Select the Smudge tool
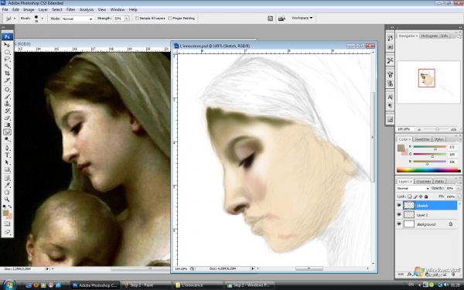This screenshot has height=290, width=464. coord(7,132)
